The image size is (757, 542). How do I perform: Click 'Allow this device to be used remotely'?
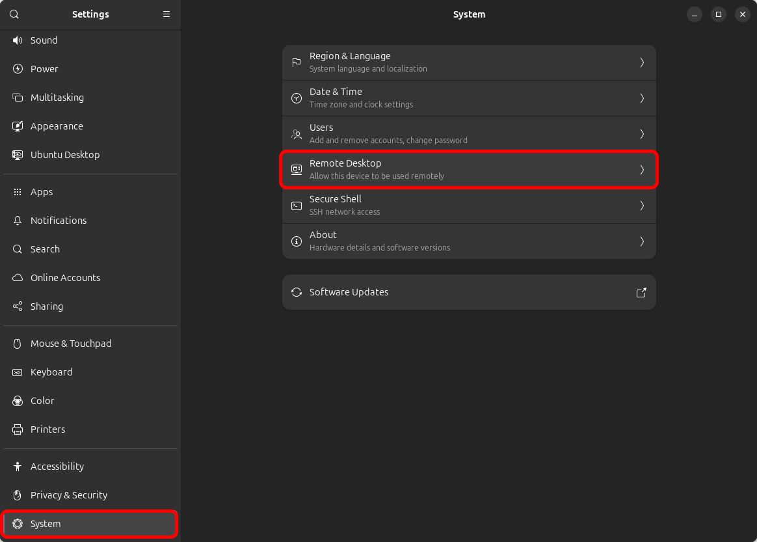click(x=377, y=176)
